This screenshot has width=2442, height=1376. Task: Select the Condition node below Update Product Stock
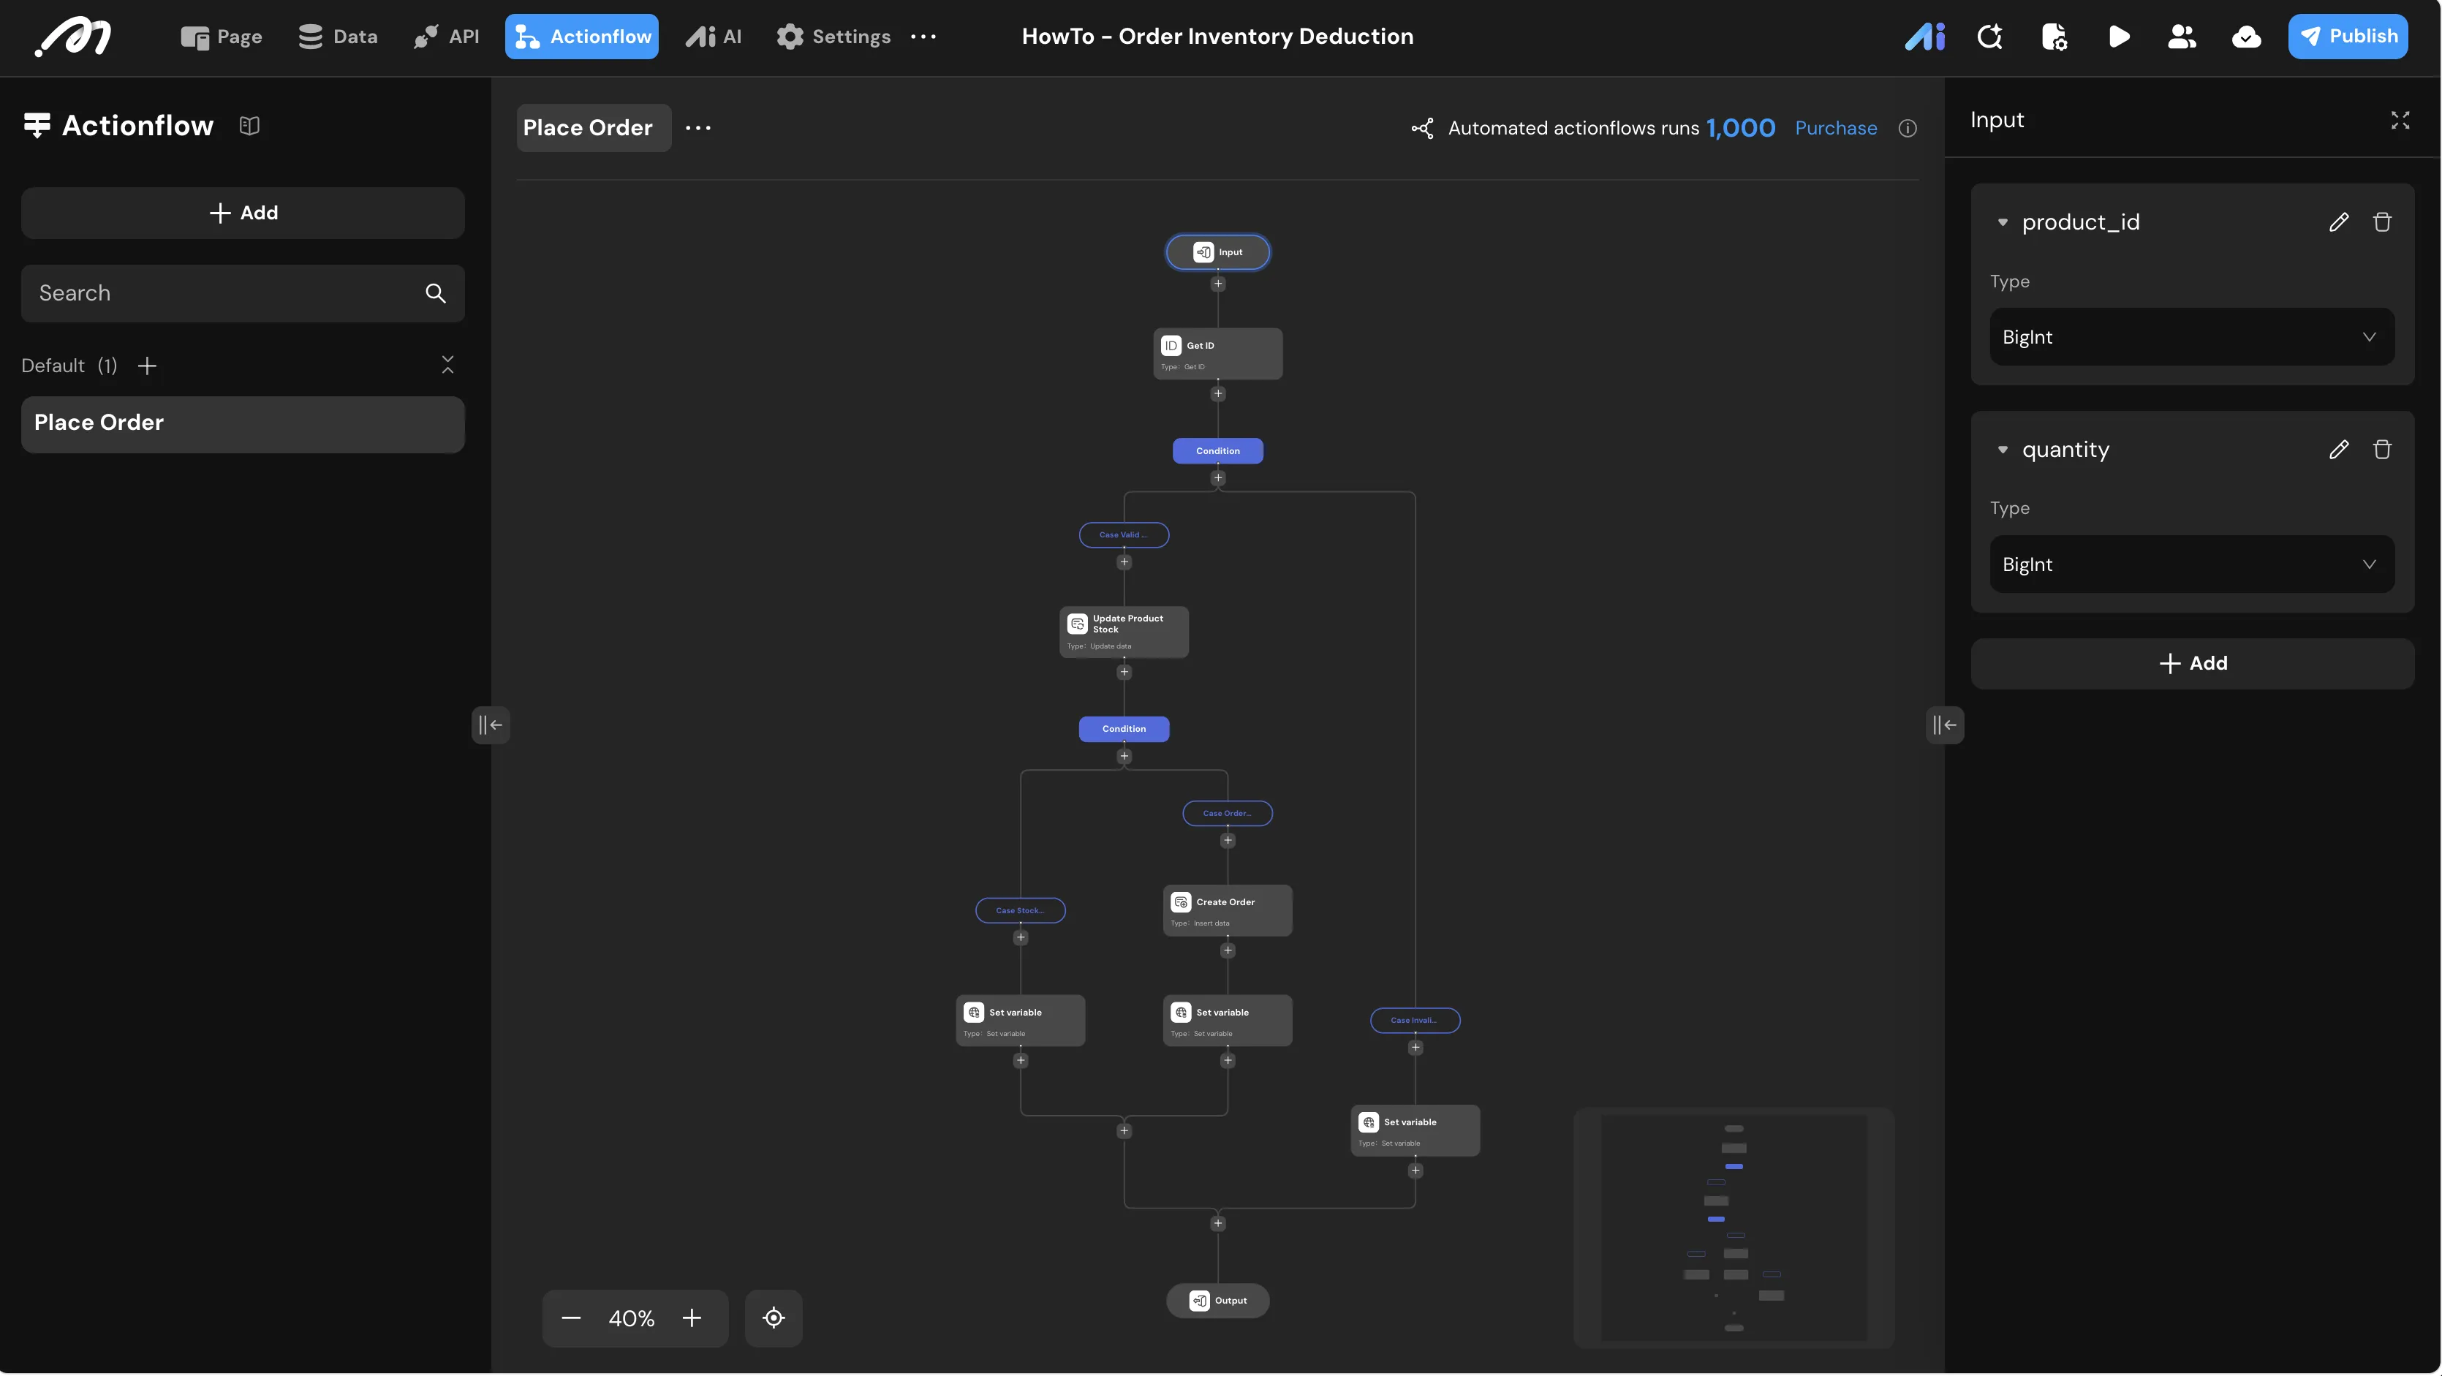pos(1123,730)
